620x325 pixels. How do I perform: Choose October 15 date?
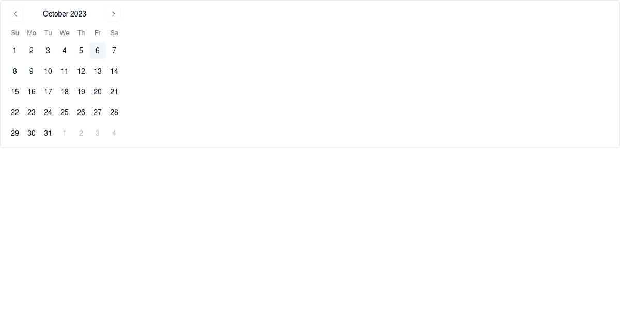point(15,92)
